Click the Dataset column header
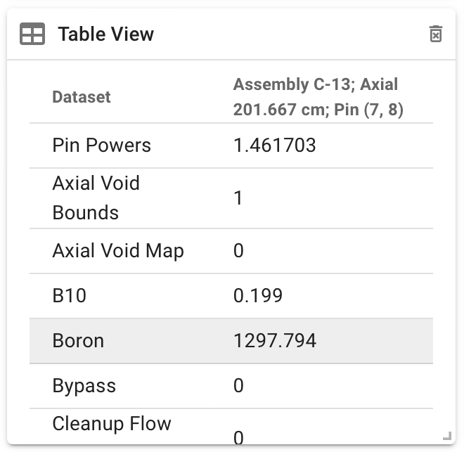Viewport: 464px width, 452px height. (x=82, y=97)
